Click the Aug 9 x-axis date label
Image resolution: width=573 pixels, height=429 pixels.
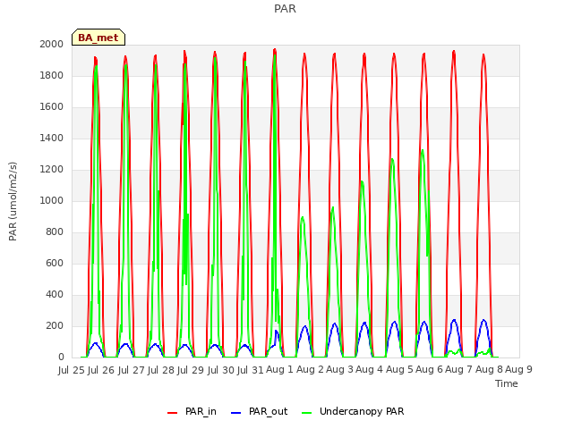pyautogui.click(x=518, y=370)
